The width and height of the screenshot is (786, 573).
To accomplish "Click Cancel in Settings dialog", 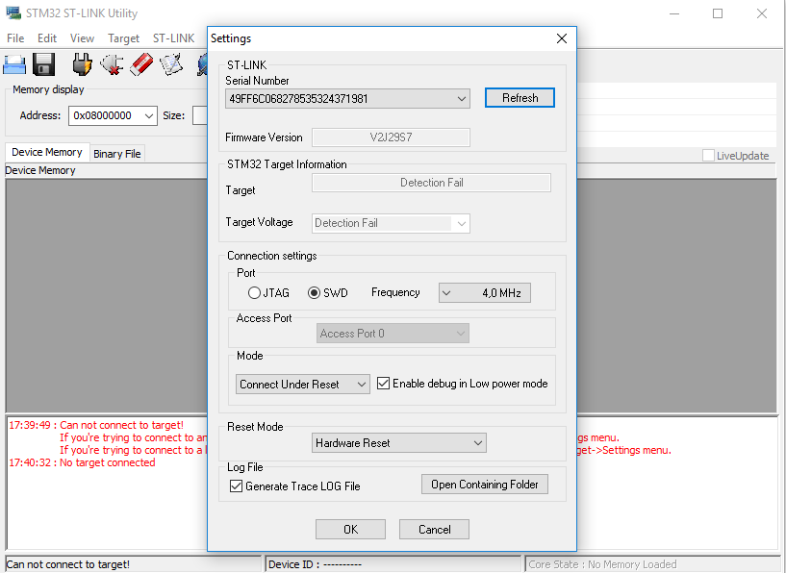I will coord(434,530).
